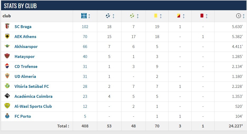Image resolution: width=247 pixels, height=134 pixels.
Task: Click the Hatayspor club crest
Action: point(7,56)
